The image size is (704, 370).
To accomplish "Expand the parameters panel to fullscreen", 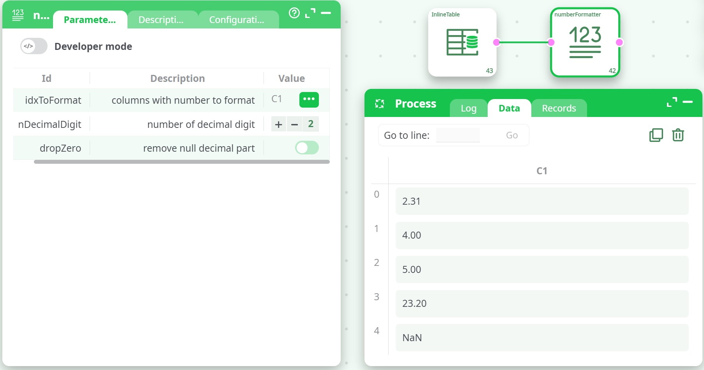I will pos(310,13).
